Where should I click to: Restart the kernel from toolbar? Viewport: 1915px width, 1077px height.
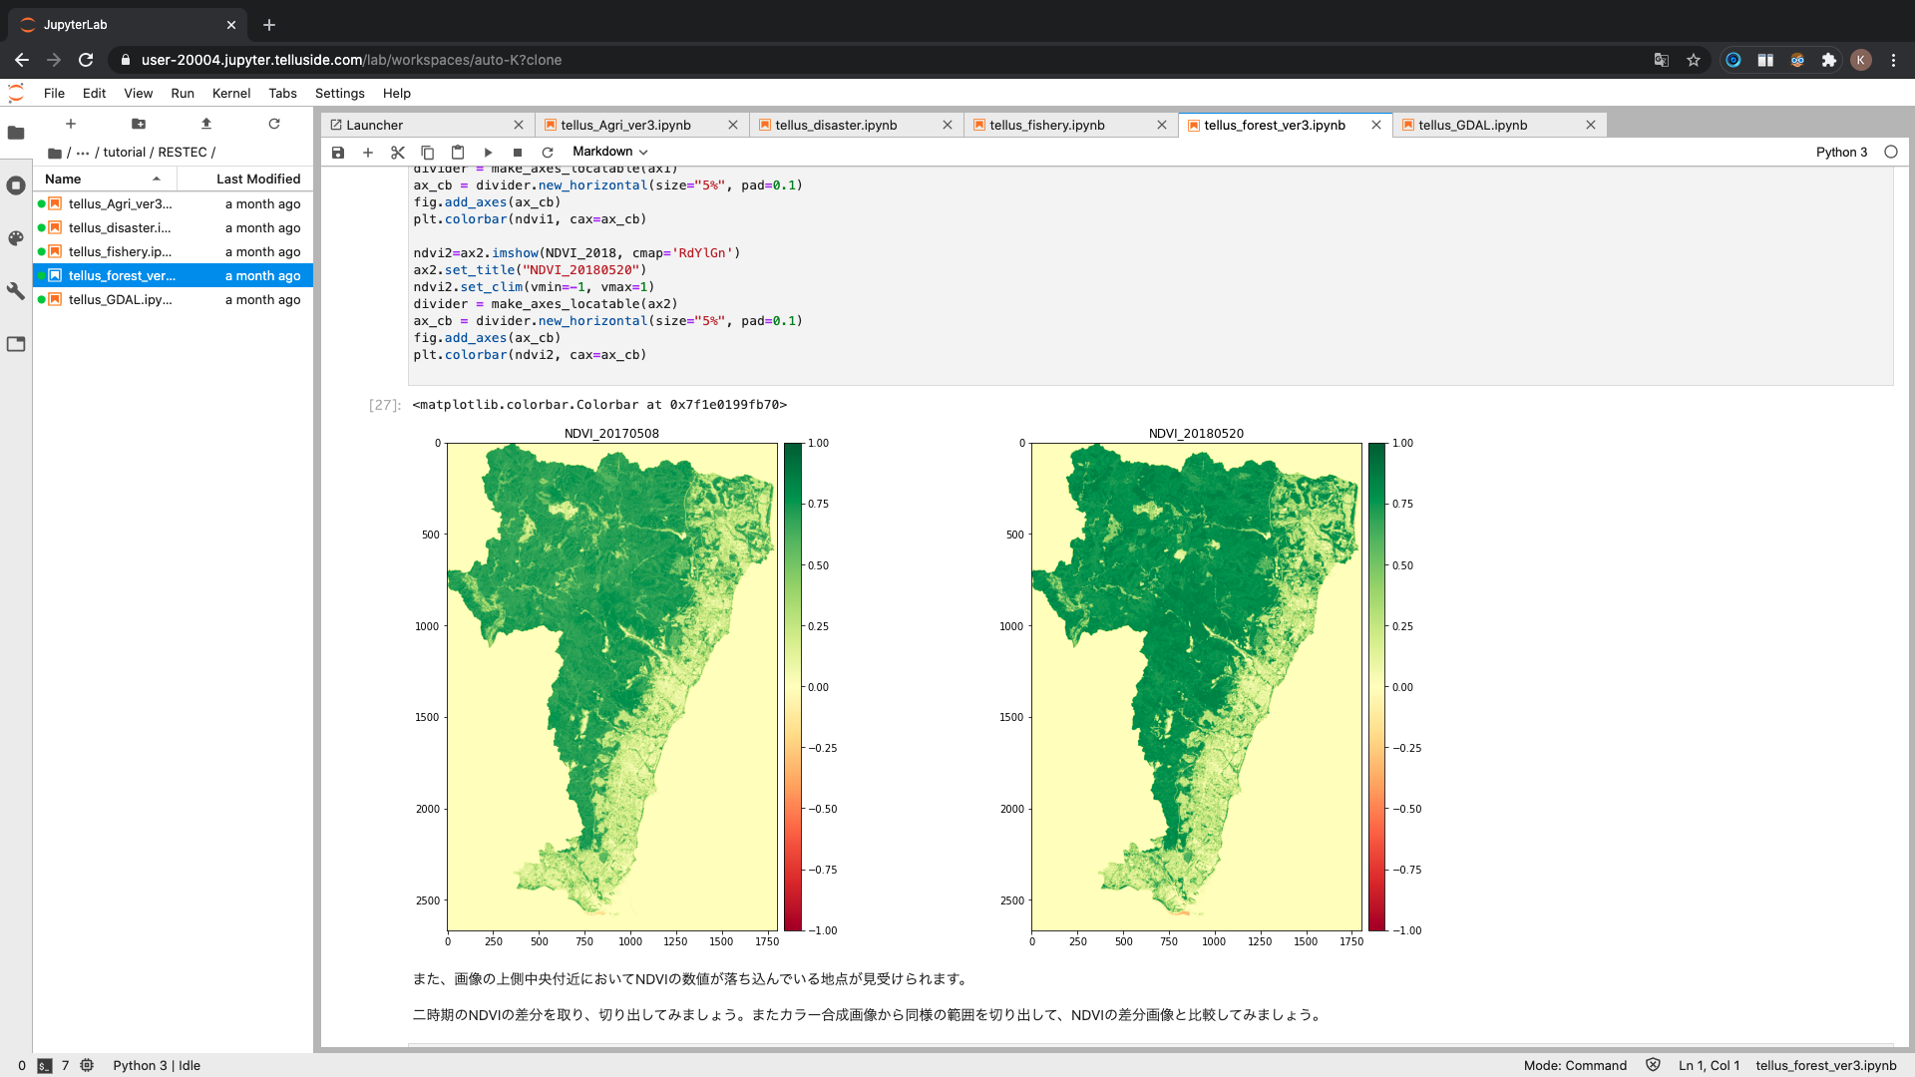click(548, 153)
